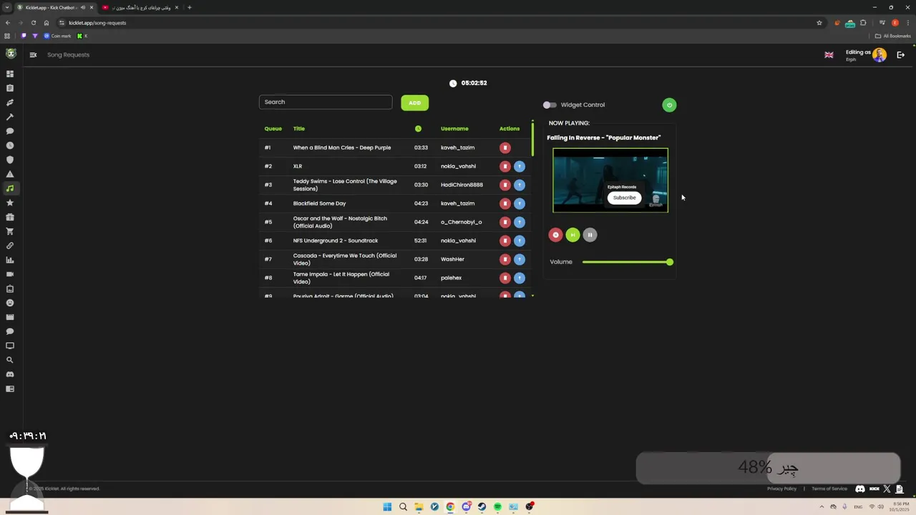The height and width of the screenshot is (515, 916).
Task: Click Subscribe button in the video player
Action: (x=624, y=197)
